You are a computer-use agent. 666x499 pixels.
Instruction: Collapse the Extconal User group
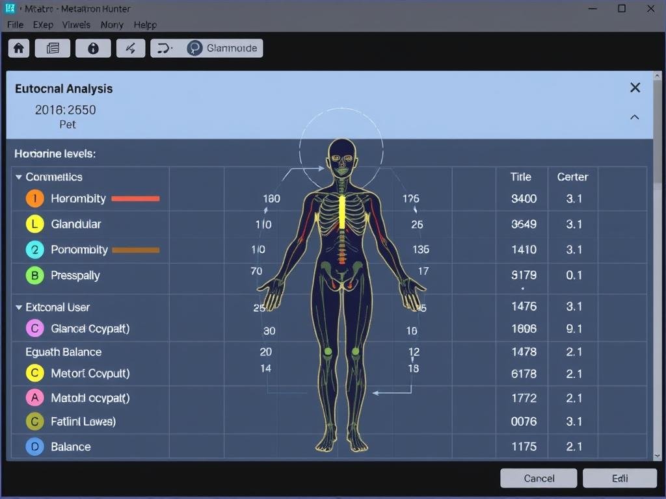click(19, 307)
